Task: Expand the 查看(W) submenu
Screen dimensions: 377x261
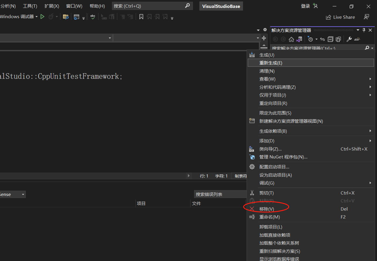Action: pyautogui.click(x=311, y=79)
